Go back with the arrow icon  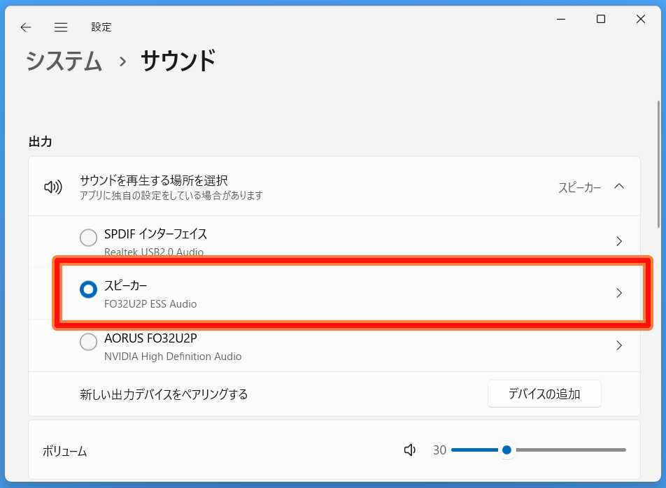click(x=26, y=27)
